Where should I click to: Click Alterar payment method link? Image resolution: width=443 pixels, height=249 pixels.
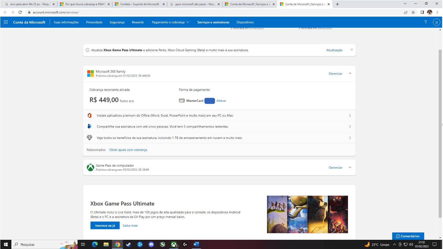pos(221,101)
